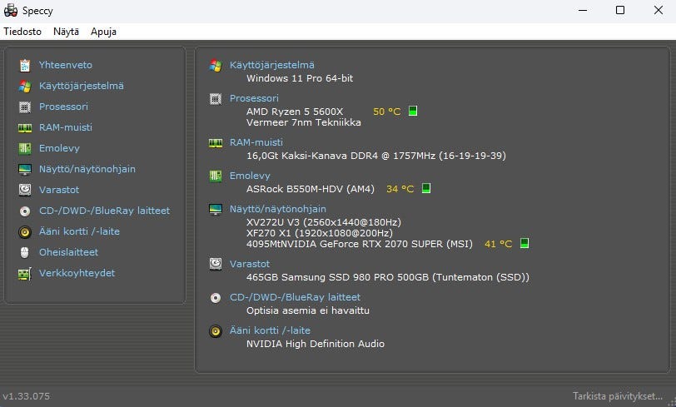Open Näyttö/näytönohjain heading link in summary
This screenshot has height=407, width=676.
(278, 209)
